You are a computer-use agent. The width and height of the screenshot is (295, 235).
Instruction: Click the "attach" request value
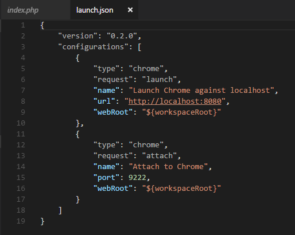[160, 156]
